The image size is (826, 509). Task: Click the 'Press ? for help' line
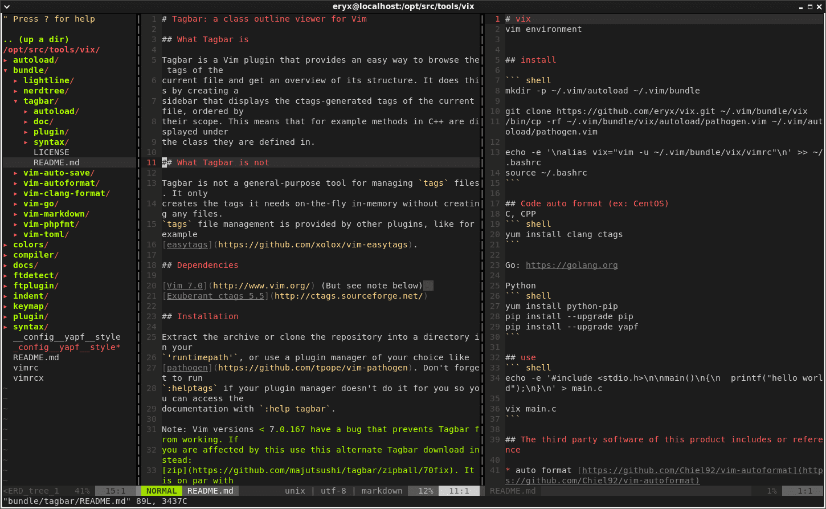(x=49, y=19)
